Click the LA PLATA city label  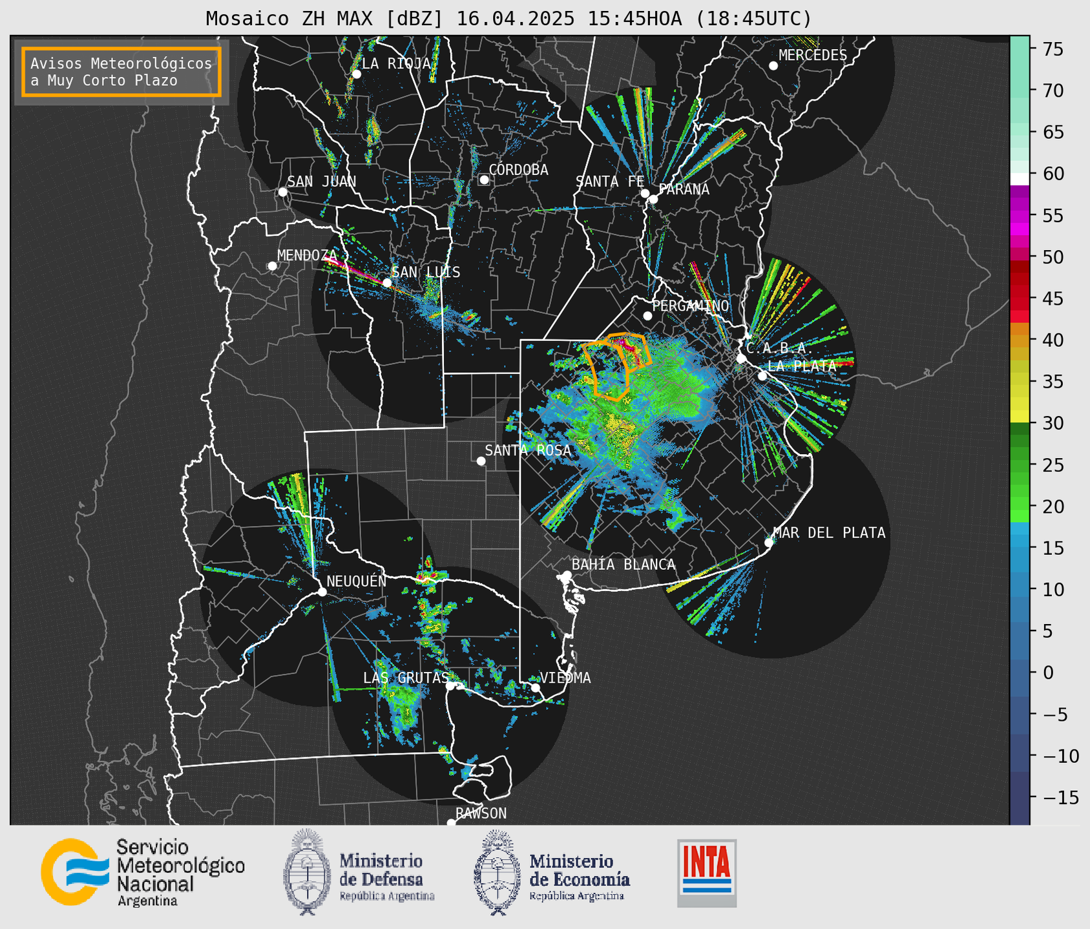[x=802, y=366]
